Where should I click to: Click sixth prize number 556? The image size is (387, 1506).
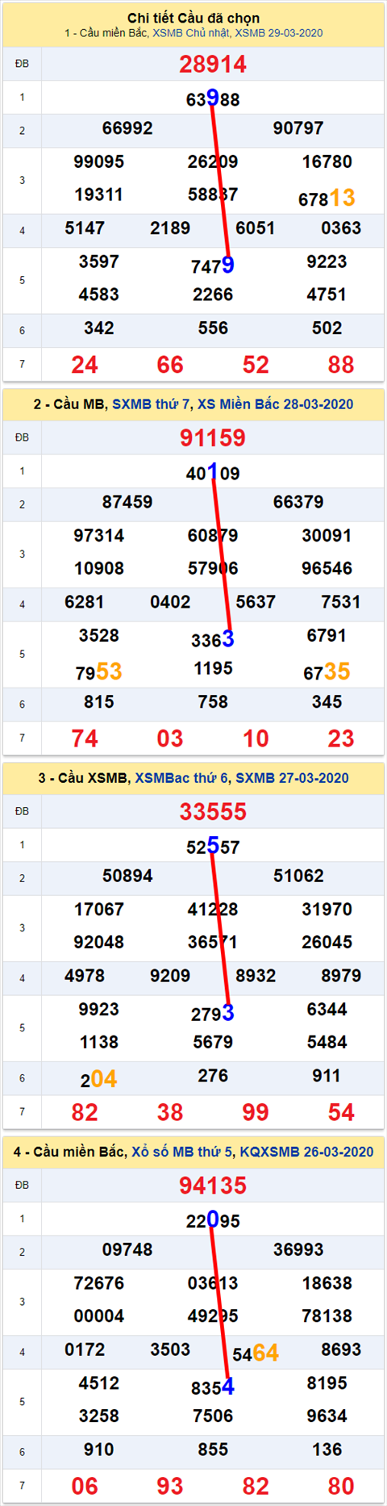click(213, 328)
